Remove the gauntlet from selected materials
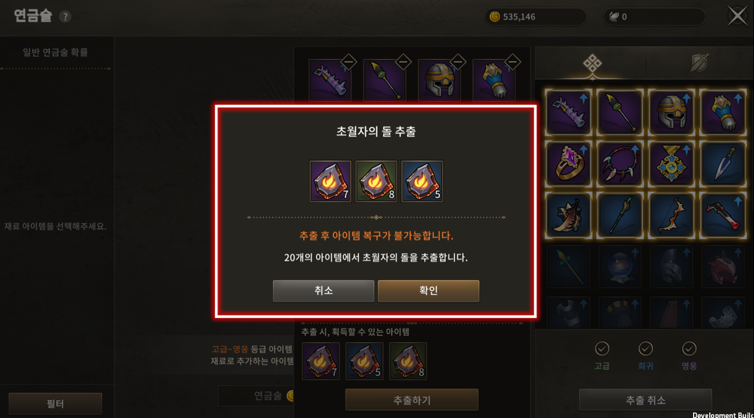The width and height of the screenshot is (754, 418). click(513, 61)
